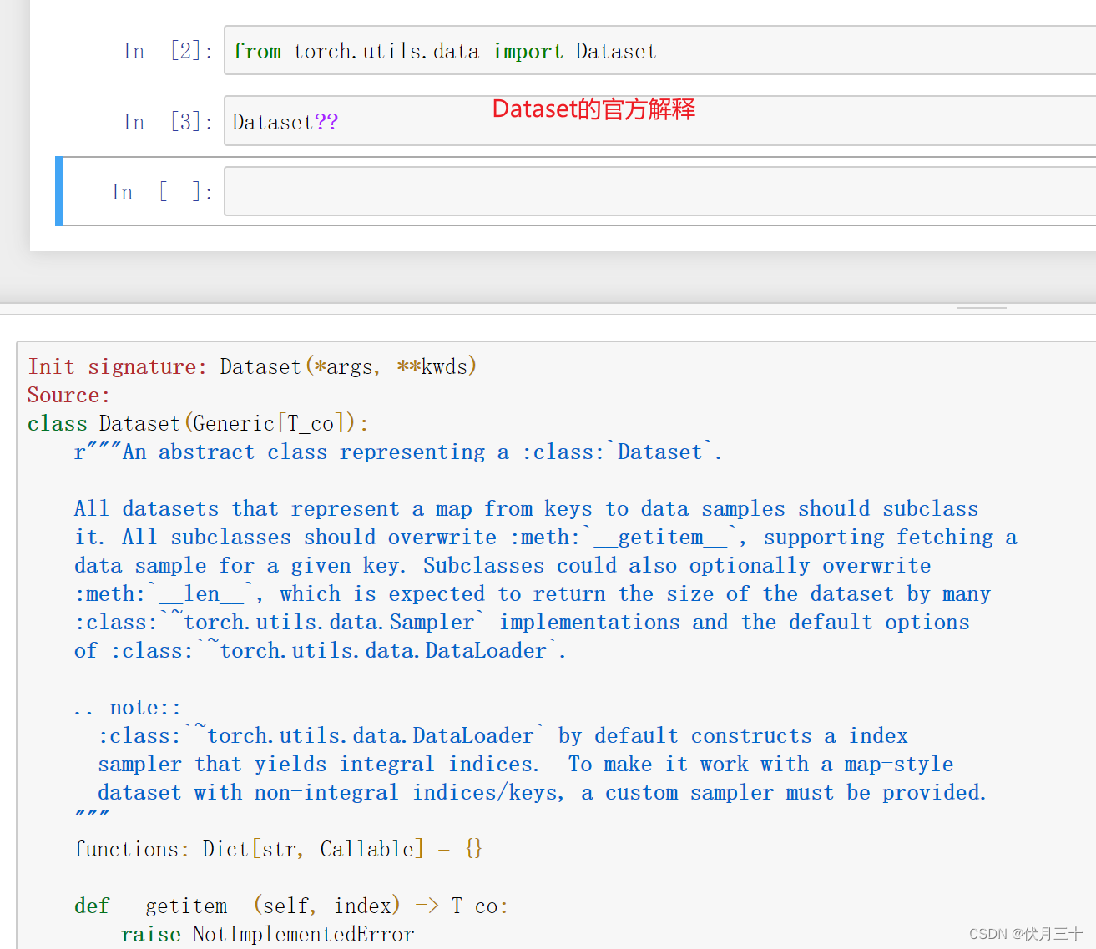
Task: Click the 'def __getitem__' line
Action: tap(291, 906)
